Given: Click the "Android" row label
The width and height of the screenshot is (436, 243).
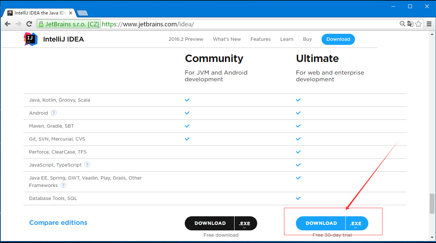Looking at the screenshot, I should pos(38,113).
